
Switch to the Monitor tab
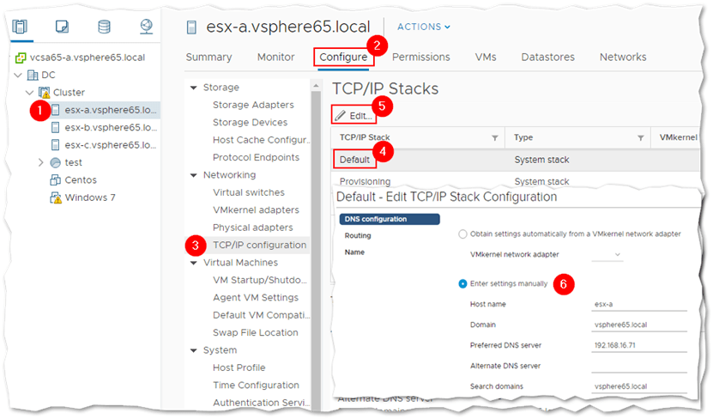coord(276,57)
